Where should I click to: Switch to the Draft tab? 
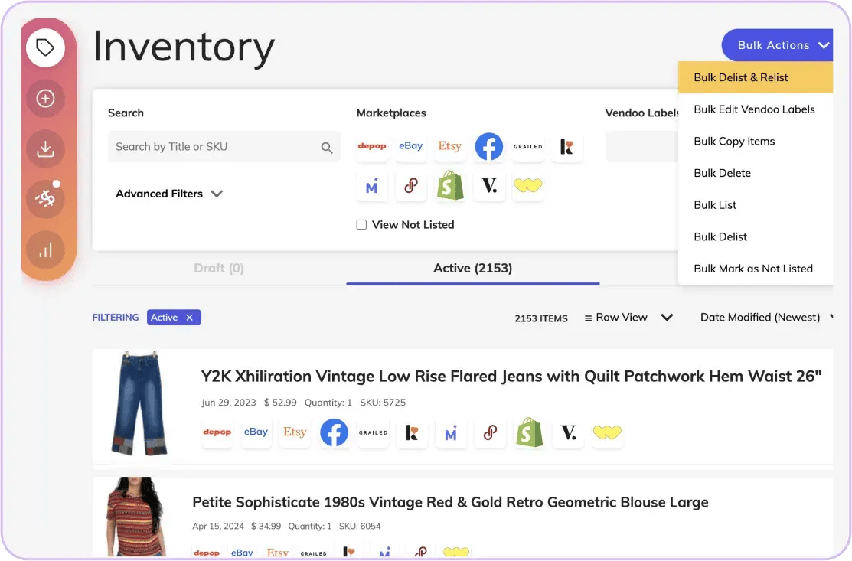point(219,268)
